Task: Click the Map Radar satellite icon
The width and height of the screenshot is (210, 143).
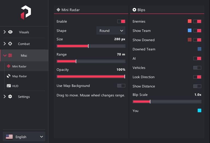Action: click(x=8, y=76)
